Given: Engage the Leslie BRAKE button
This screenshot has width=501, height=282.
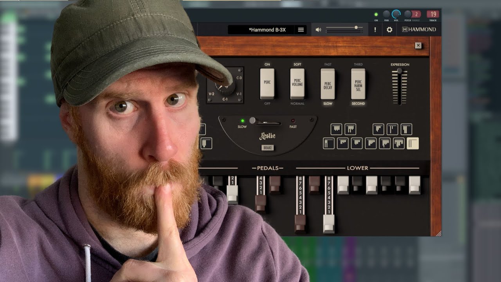Looking at the screenshot, I should point(268,148).
